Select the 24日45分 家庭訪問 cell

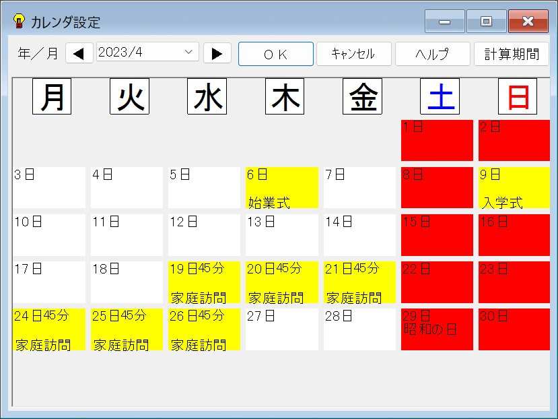(49, 329)
